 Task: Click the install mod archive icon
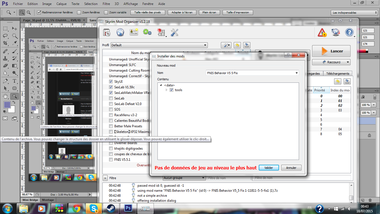tap(107, 33)
